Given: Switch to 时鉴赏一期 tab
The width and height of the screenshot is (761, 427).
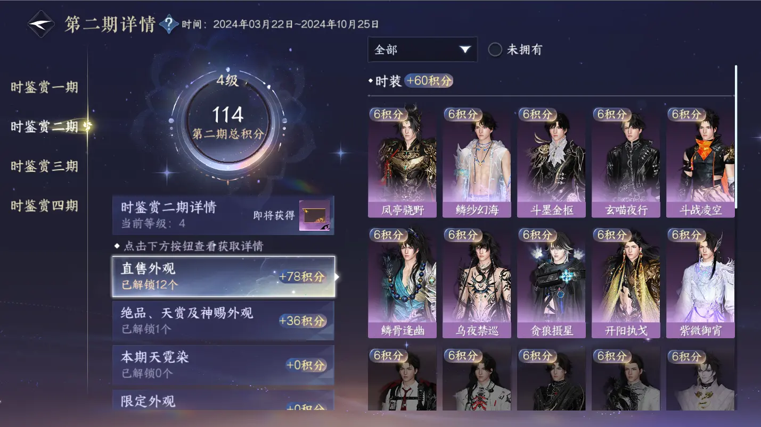Looking at the screenshot, I should coord(45,87).
